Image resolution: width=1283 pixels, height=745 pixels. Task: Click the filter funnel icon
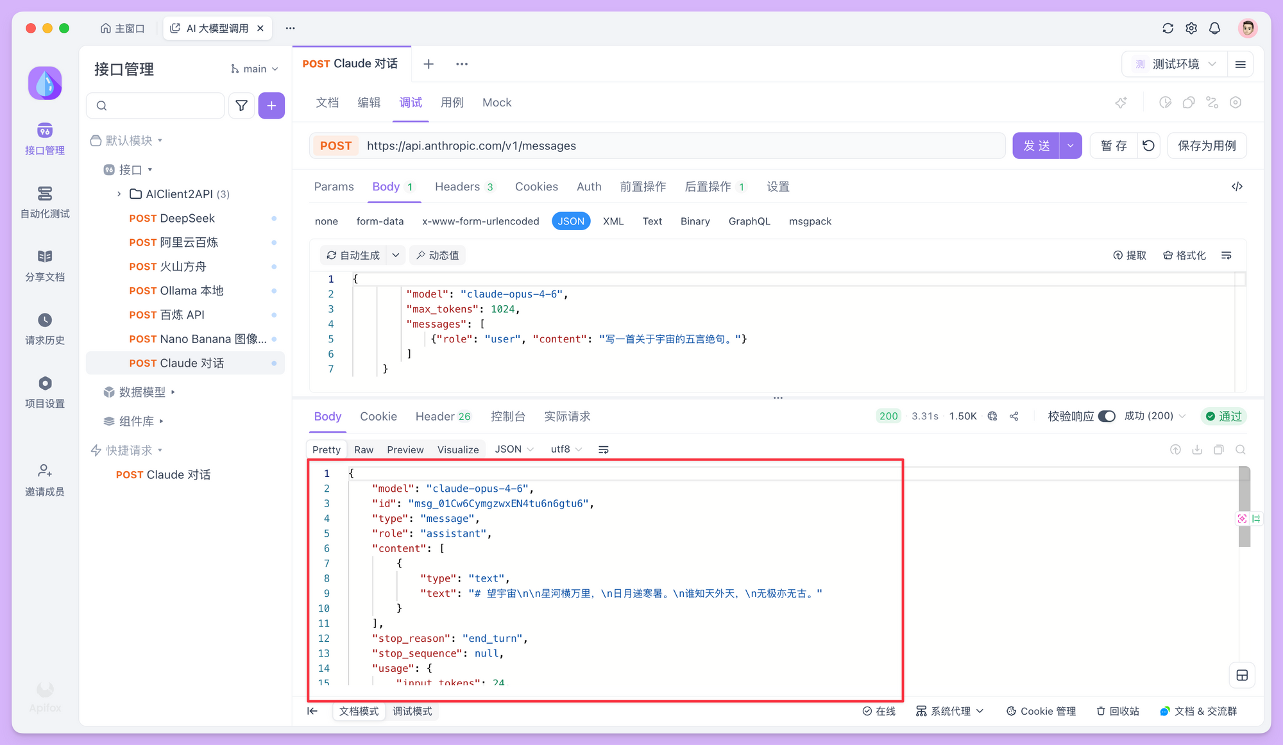click(241, 106)
